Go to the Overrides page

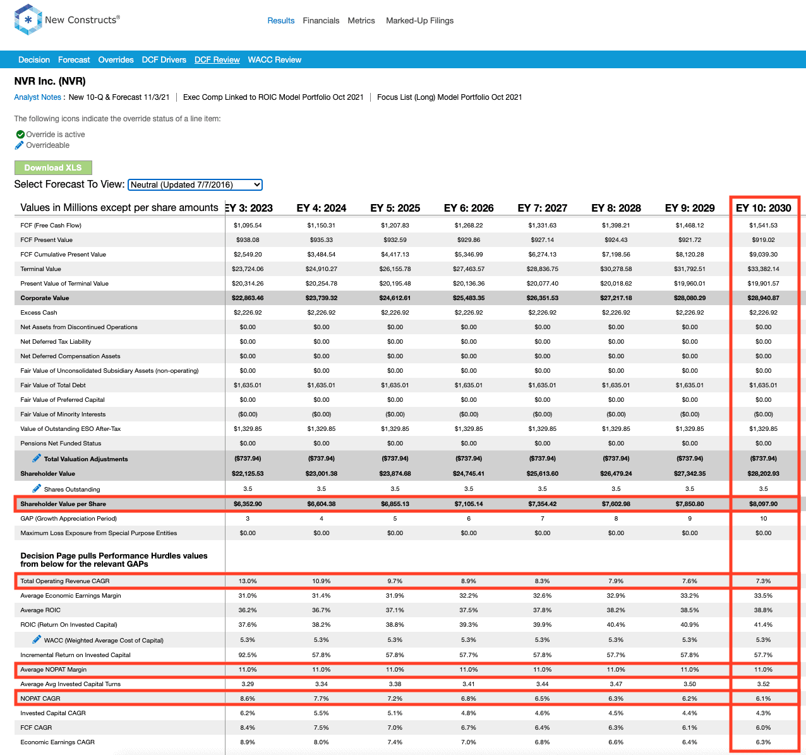(116, 60)
